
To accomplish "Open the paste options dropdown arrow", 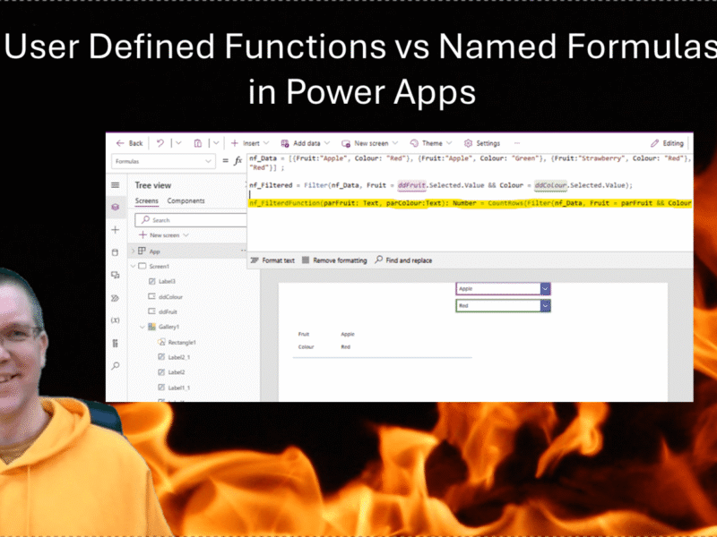I will pyautogui.click(x=216, y=143).
